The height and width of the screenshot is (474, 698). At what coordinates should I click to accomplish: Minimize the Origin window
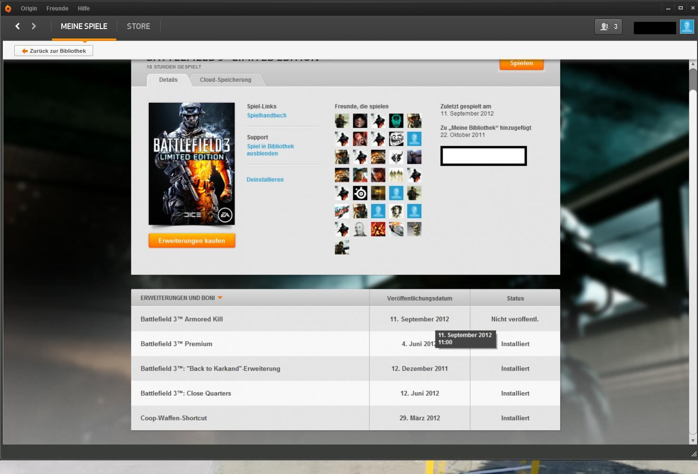(x=668, y=8)
